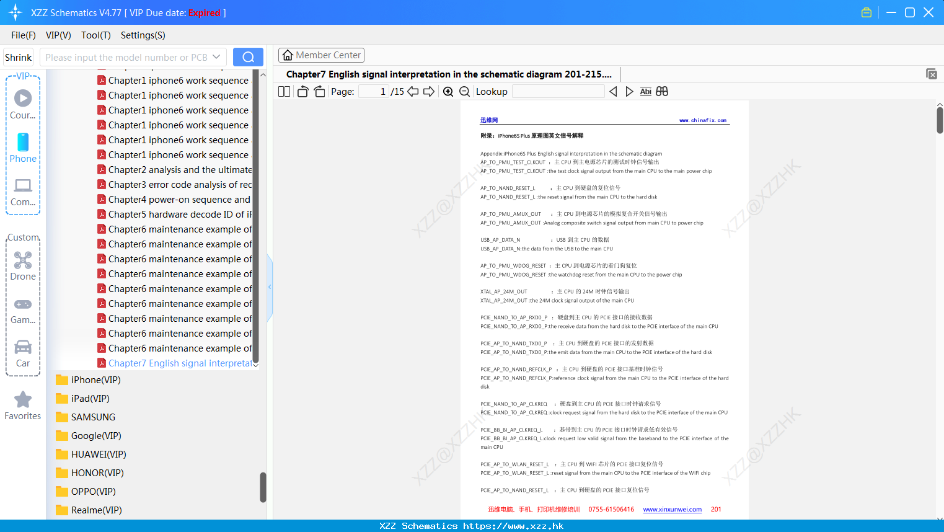Click the folder list scrollbar thumb
Viewport: 944px width, 532px height.
click(263, 487)
